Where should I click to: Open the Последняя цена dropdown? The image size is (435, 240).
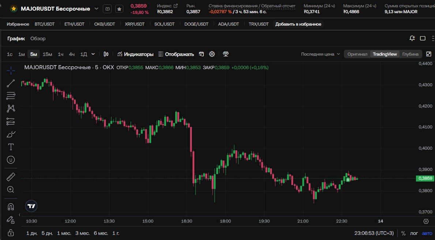pyautogui.click(x=320, y=54)
